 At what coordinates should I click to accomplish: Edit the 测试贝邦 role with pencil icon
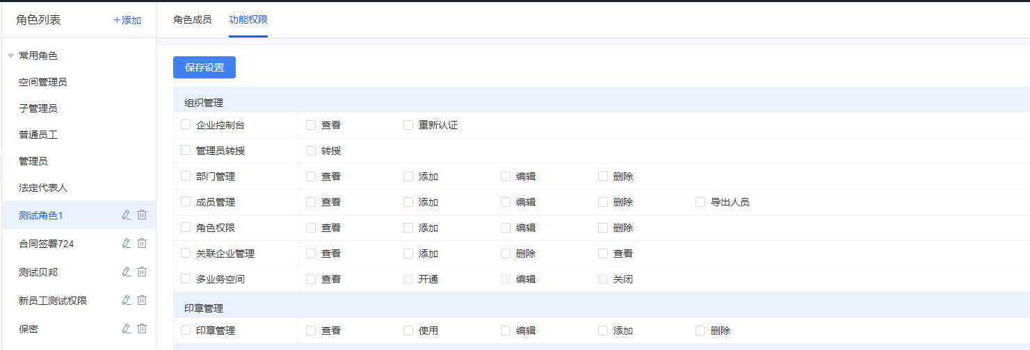click(126, 272)
